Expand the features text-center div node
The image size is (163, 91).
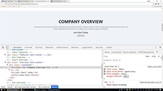(x=5, y=55)
